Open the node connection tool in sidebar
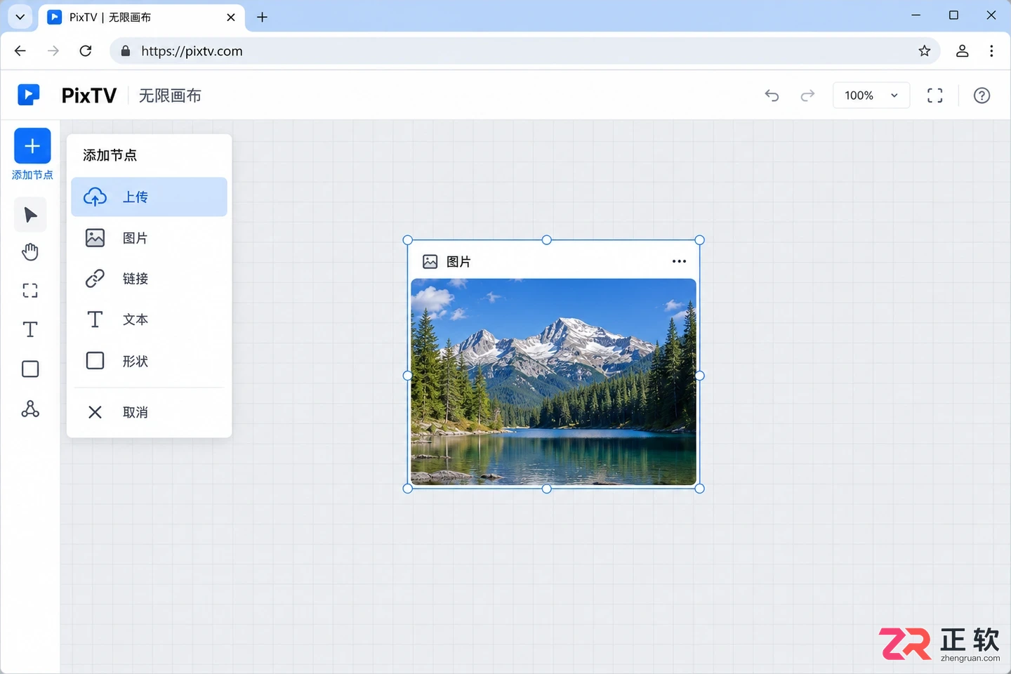The width and height of the screenshot is (1011, 674). point(30,409)
